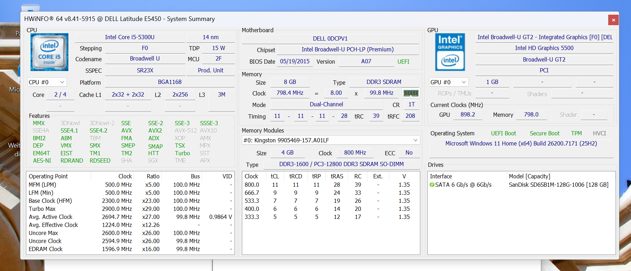Select the EDRAM Clock row

pos(130,249)
